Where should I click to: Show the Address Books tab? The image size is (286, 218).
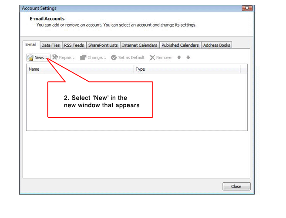[216, 45]
